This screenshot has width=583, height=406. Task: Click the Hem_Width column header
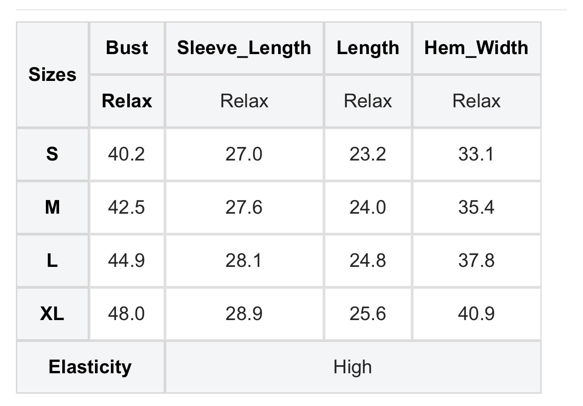tap(476, 48)
